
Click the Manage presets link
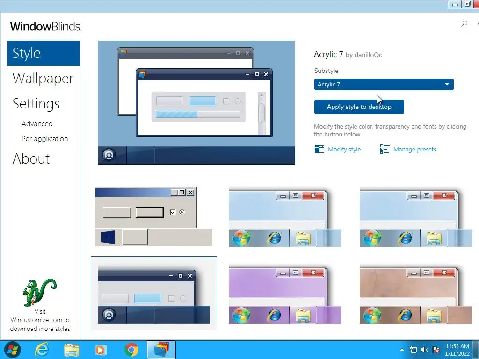[x=414, y=149]
